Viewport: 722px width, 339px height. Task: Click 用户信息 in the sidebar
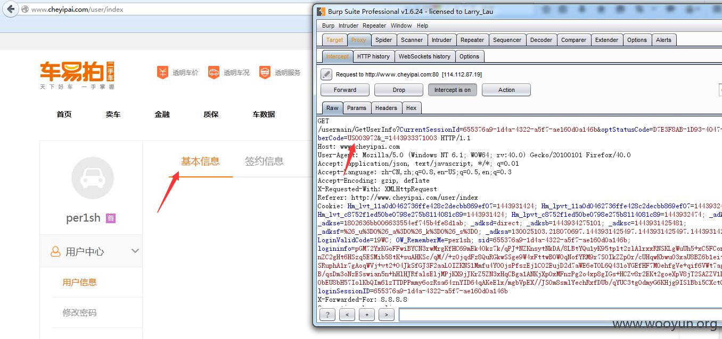79,282
